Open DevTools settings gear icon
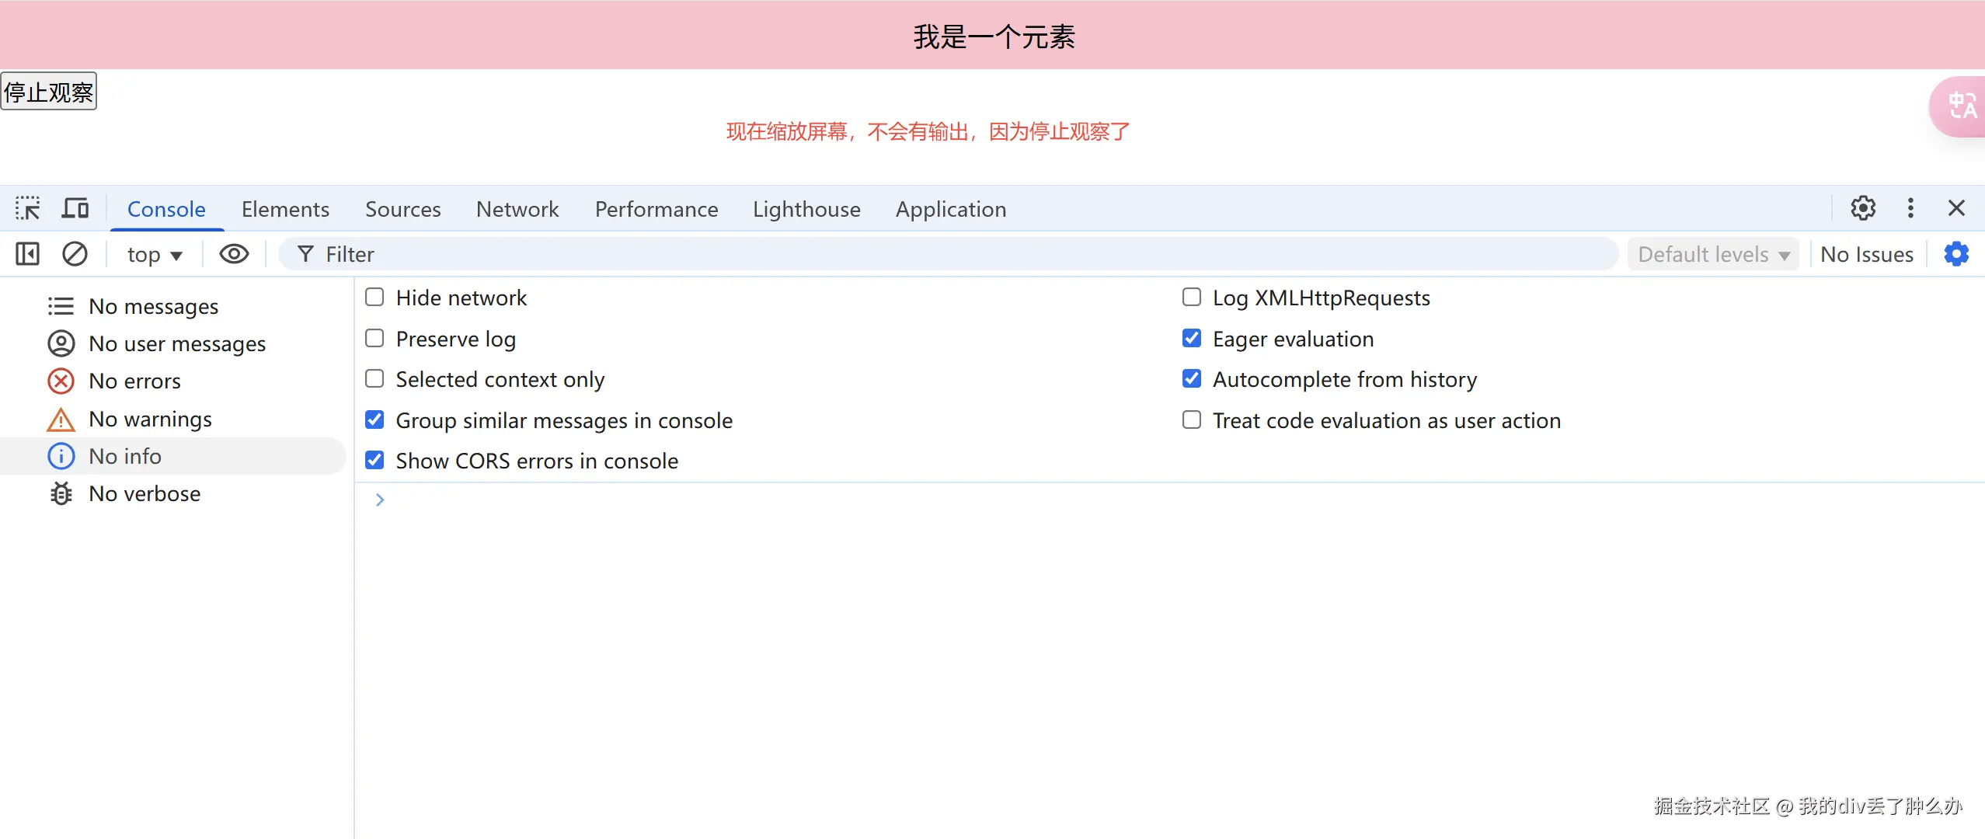Image resolution: width=1985 pixels, height=839 pixels. [x=1862, y=208]
